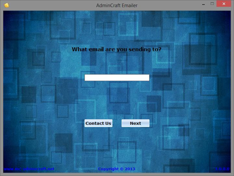
Task: Click 'What email are you sending to?' heading
Action: pos(117,49)
